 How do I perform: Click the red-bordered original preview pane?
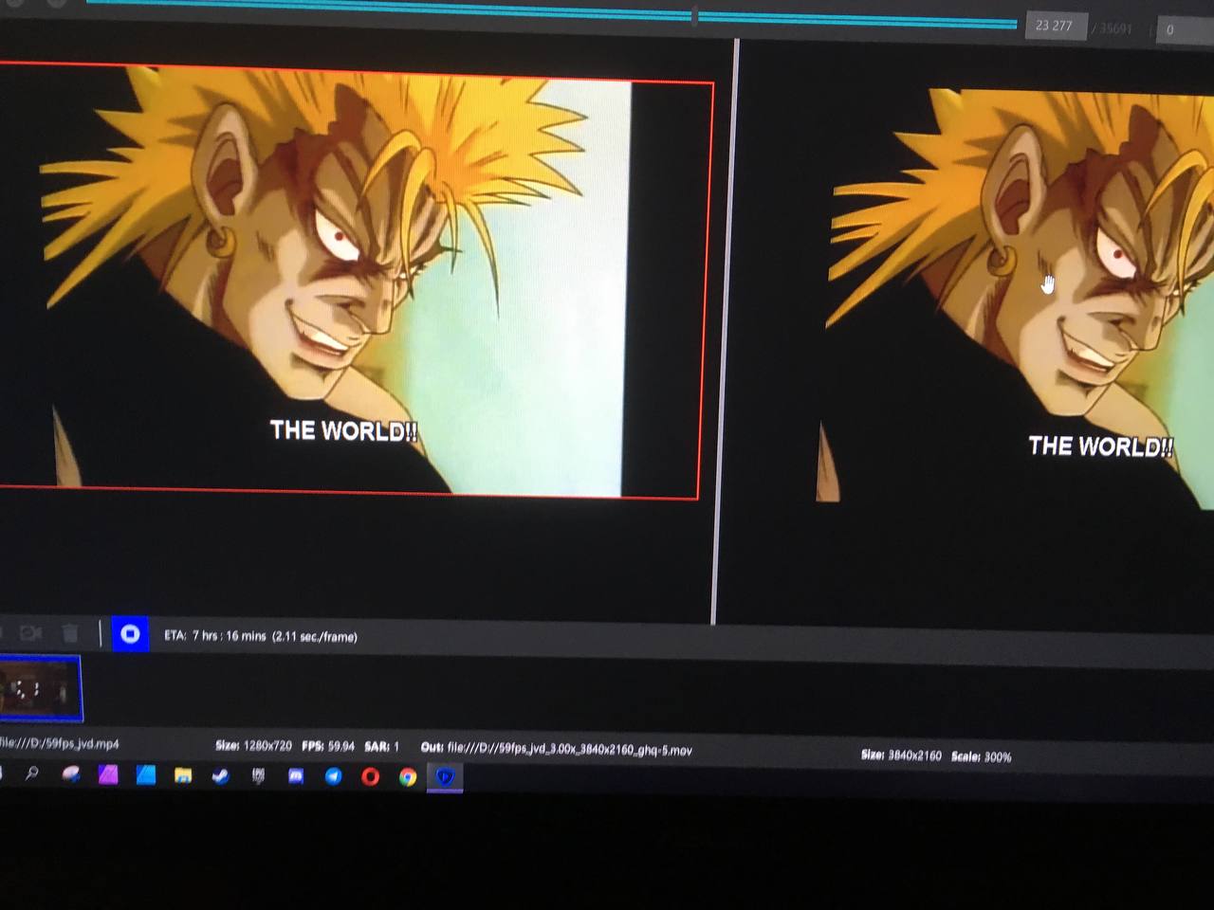[x=351, y=280]
